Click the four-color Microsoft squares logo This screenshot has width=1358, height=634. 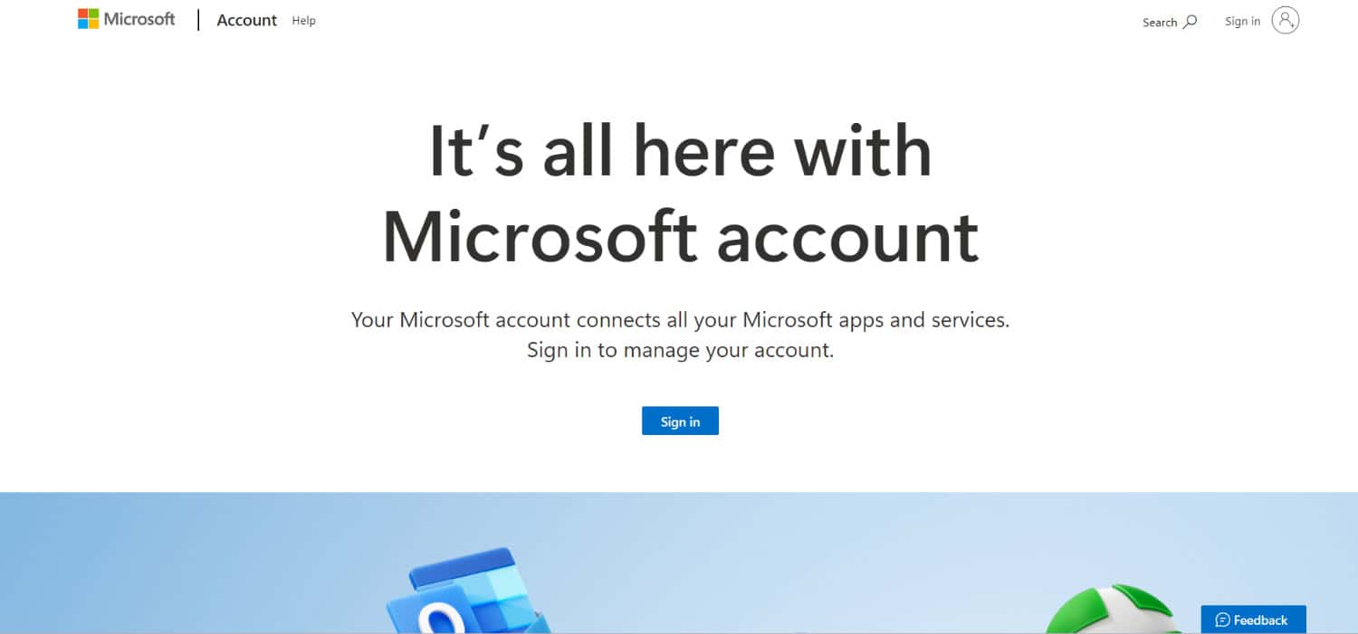click(88, 19)
